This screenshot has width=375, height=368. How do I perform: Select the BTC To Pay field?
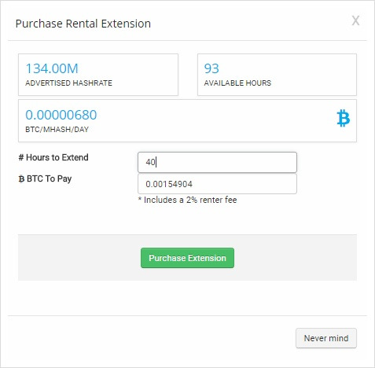217,184
